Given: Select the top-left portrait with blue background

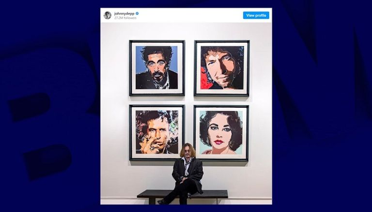Looking at the screenshot, I should tap(157, 68).
